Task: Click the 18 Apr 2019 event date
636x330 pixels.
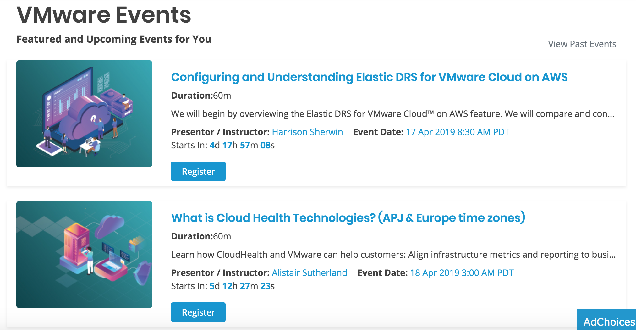Action: tap(462, 273)
